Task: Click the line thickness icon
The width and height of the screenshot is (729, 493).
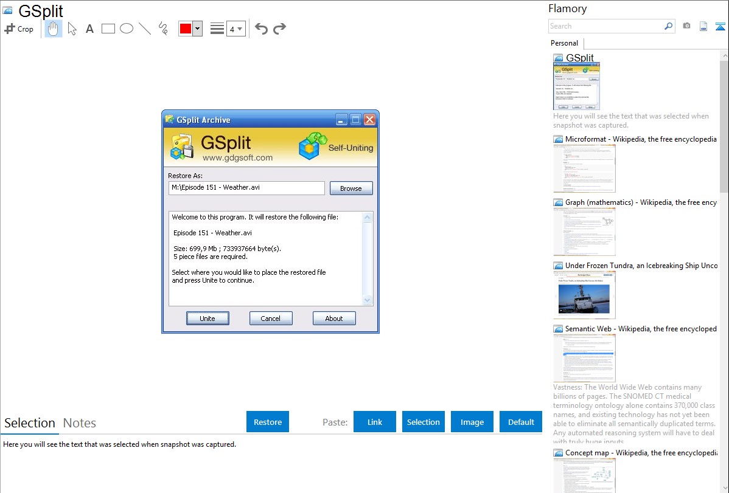Action: pyautogui.click(x=217, y=29)
